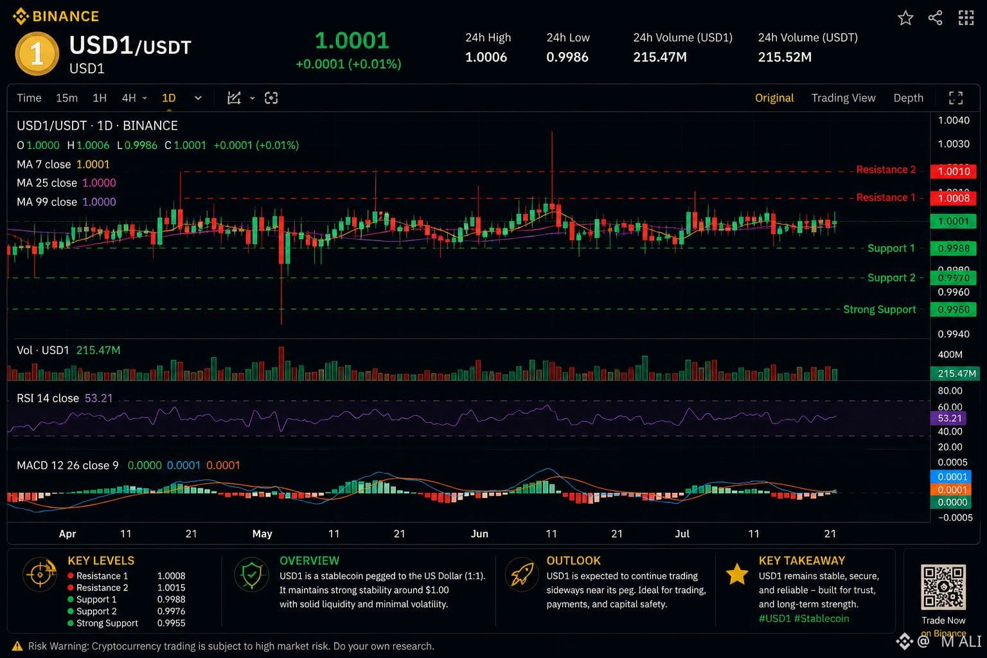Click the KEY LEVELS heading
The width and height of the screenshot is (987, 658).
pos(101,560)
